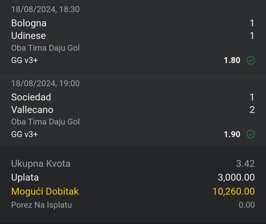Tap the 18/08/2024, 19:00 match date

tap(45, 83)
